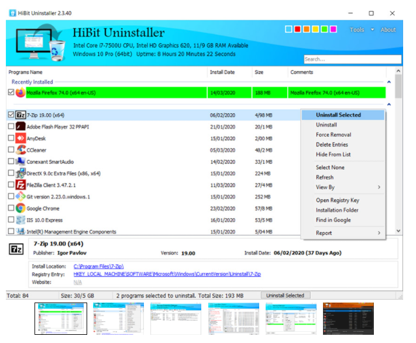Screen dimensions: 416x343
Task: Open the Tools menu
Action: point(357,29)
